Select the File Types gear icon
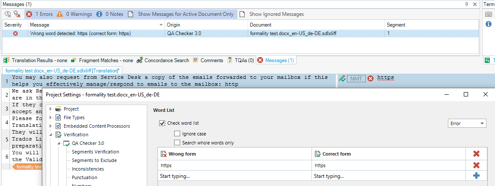Image resolution: width=495 pixels, height=186 pixels. point(59,117)
